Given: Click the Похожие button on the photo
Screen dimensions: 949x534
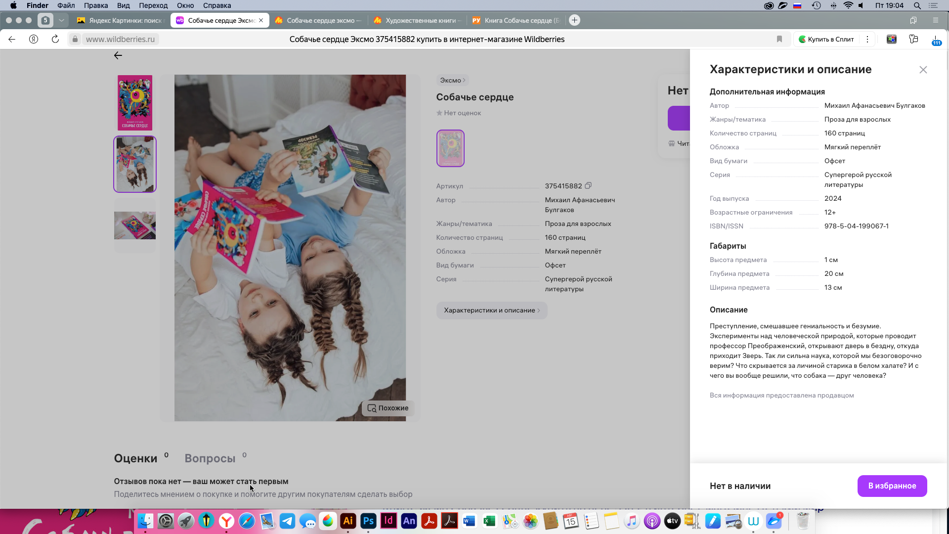Looking at the screenshot, I should click(x=388, y=408).
